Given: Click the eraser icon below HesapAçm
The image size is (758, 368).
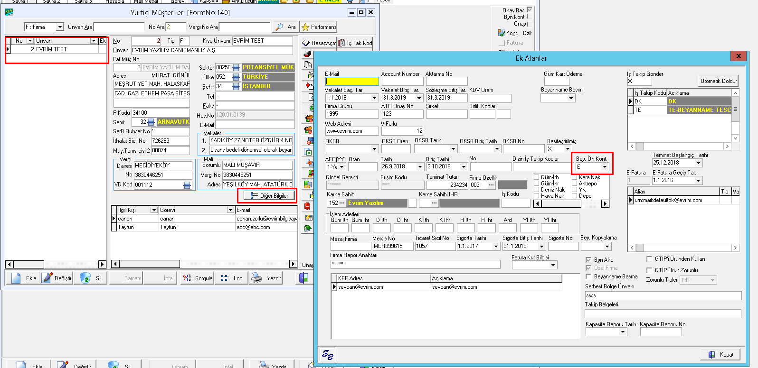Looking at the screenshot, I should coord(307,54).
